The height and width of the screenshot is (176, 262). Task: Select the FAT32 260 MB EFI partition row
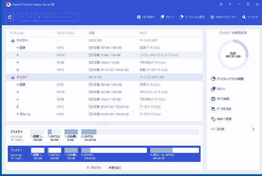click(104, 92)
